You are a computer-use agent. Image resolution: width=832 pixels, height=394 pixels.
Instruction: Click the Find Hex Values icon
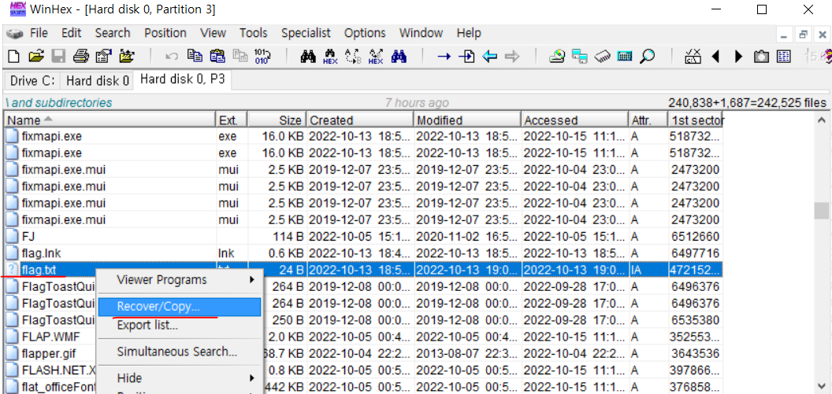point(330,56)
